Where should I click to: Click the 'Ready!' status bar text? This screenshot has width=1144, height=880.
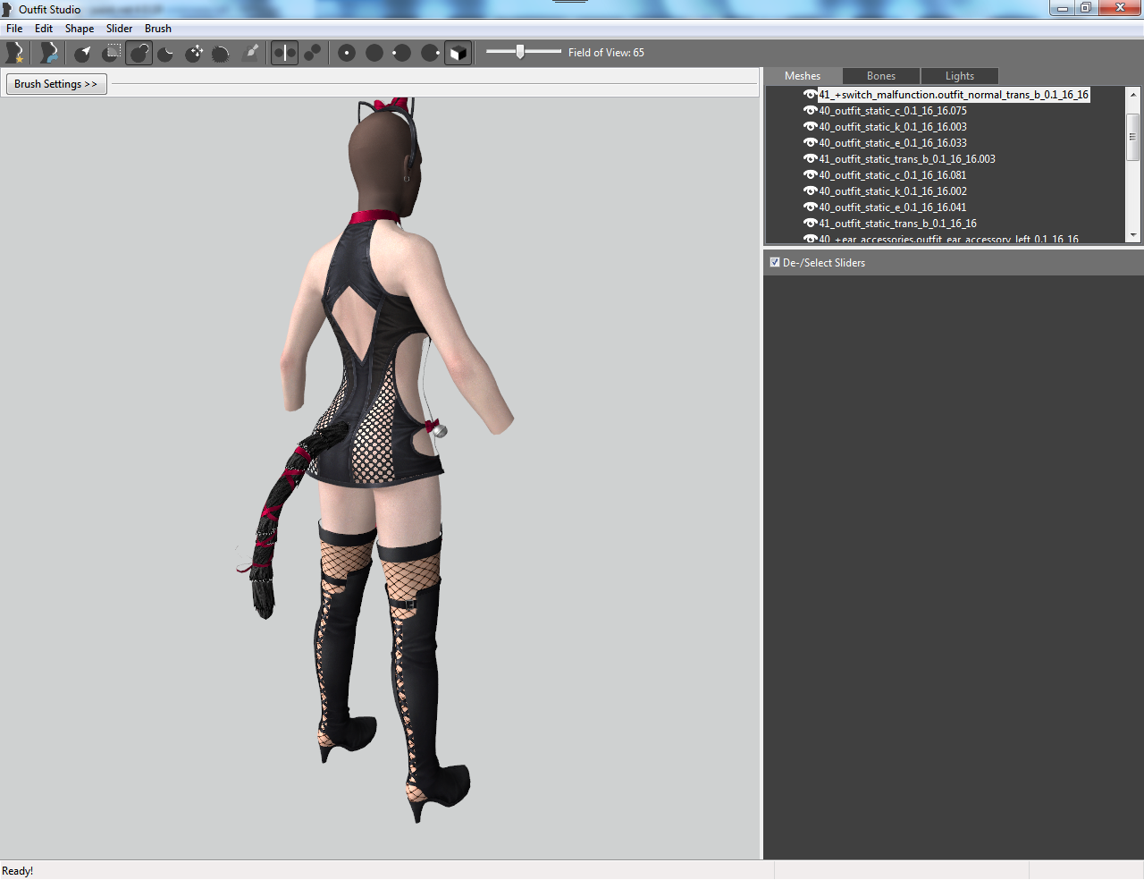[x=18, y=871]
